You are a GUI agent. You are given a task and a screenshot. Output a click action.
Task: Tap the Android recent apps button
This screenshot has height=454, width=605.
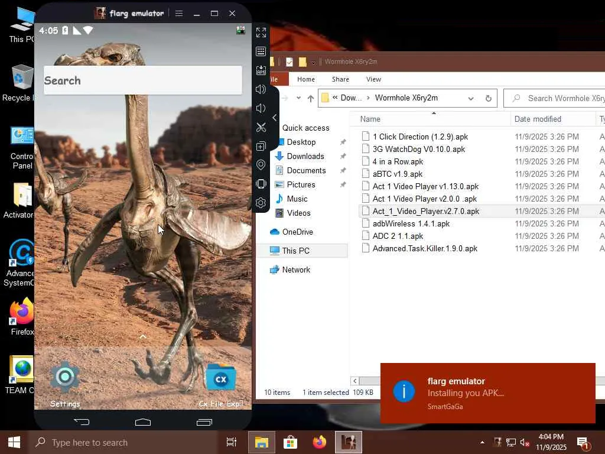pos(204,422)
